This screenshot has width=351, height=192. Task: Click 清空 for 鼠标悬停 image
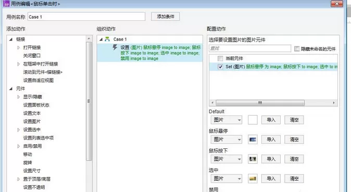coord(294,139)
